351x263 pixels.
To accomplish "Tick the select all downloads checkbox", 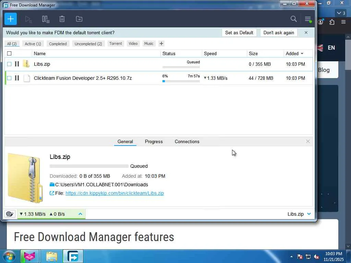I will (9, 53).
